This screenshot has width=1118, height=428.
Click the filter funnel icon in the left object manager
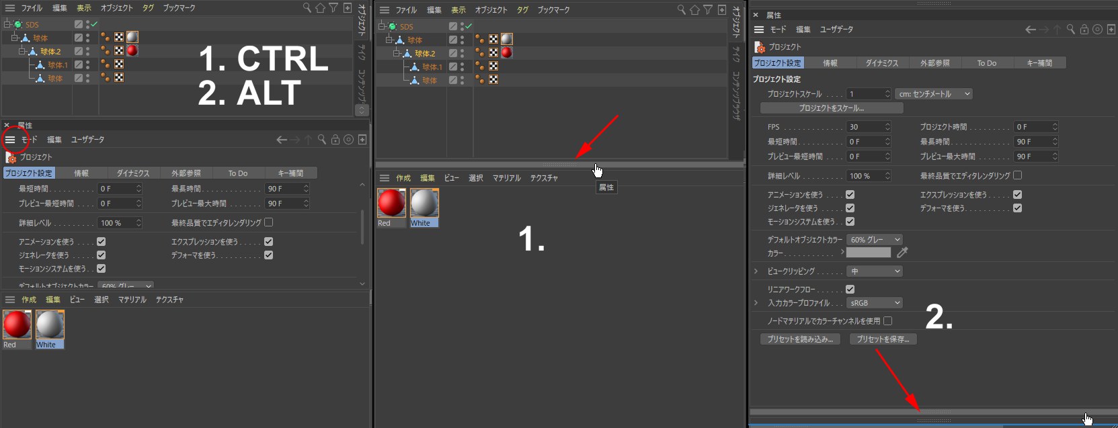[333, 8]
